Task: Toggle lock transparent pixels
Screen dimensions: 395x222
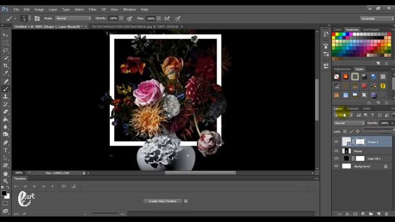Action: point(345,131)
